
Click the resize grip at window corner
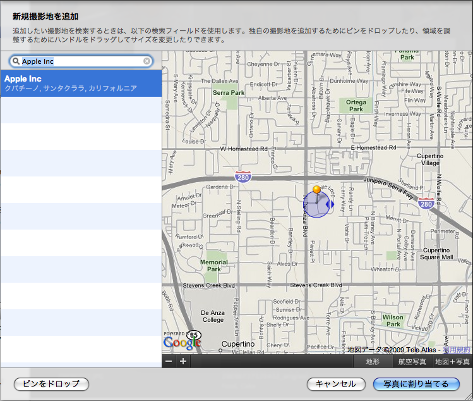coord(469,397)
